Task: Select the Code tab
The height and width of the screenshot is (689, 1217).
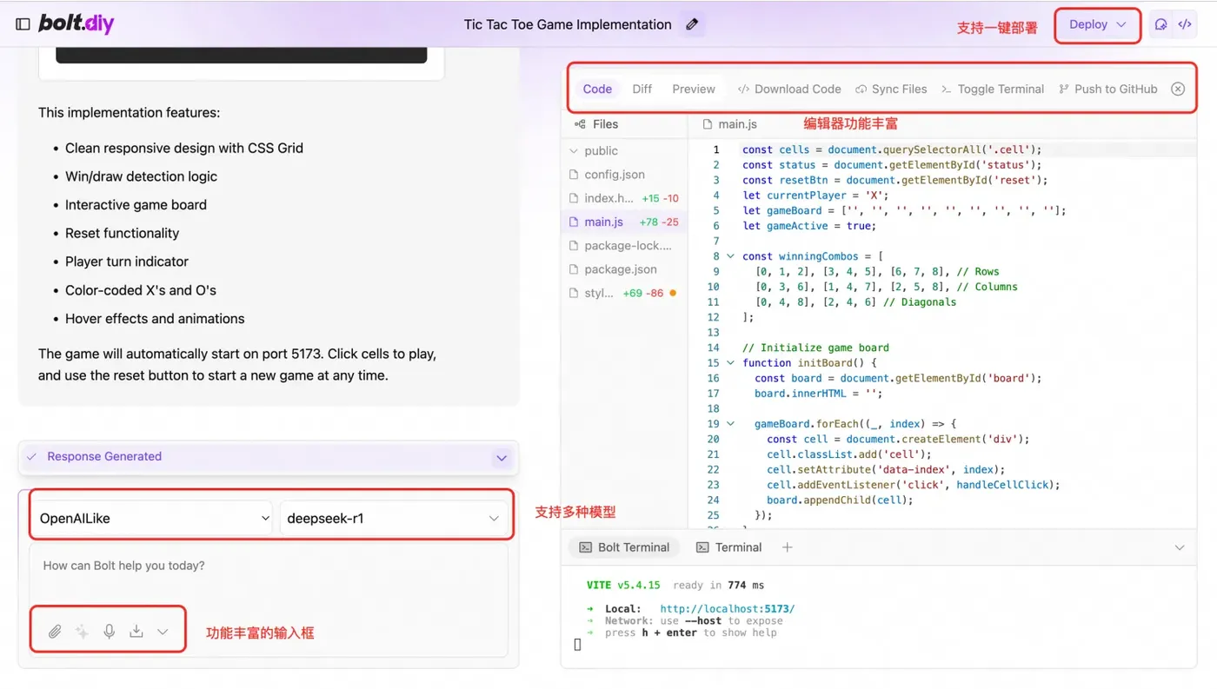Action: (597, 89)
